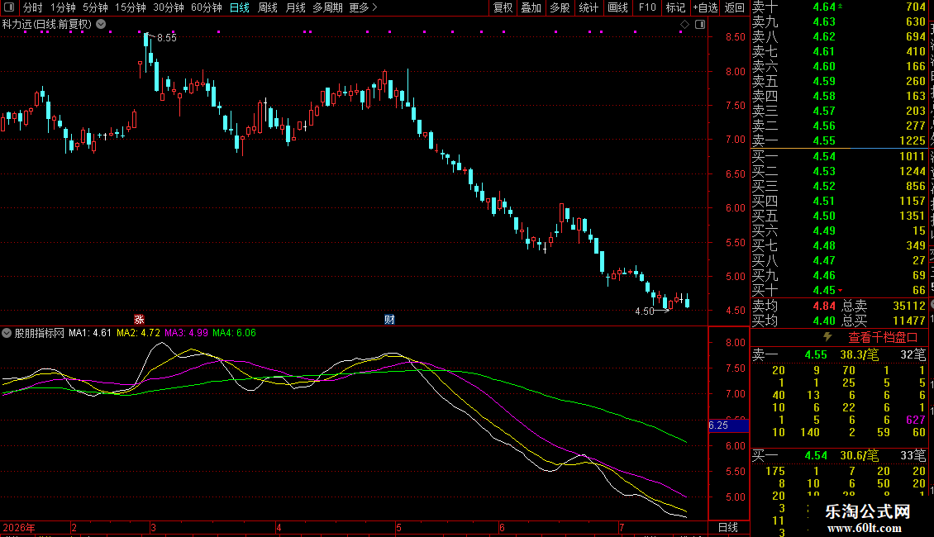Switch to 分时 intraday view
The width and height of the screenshot is (934, 537).
click(33, 7)
